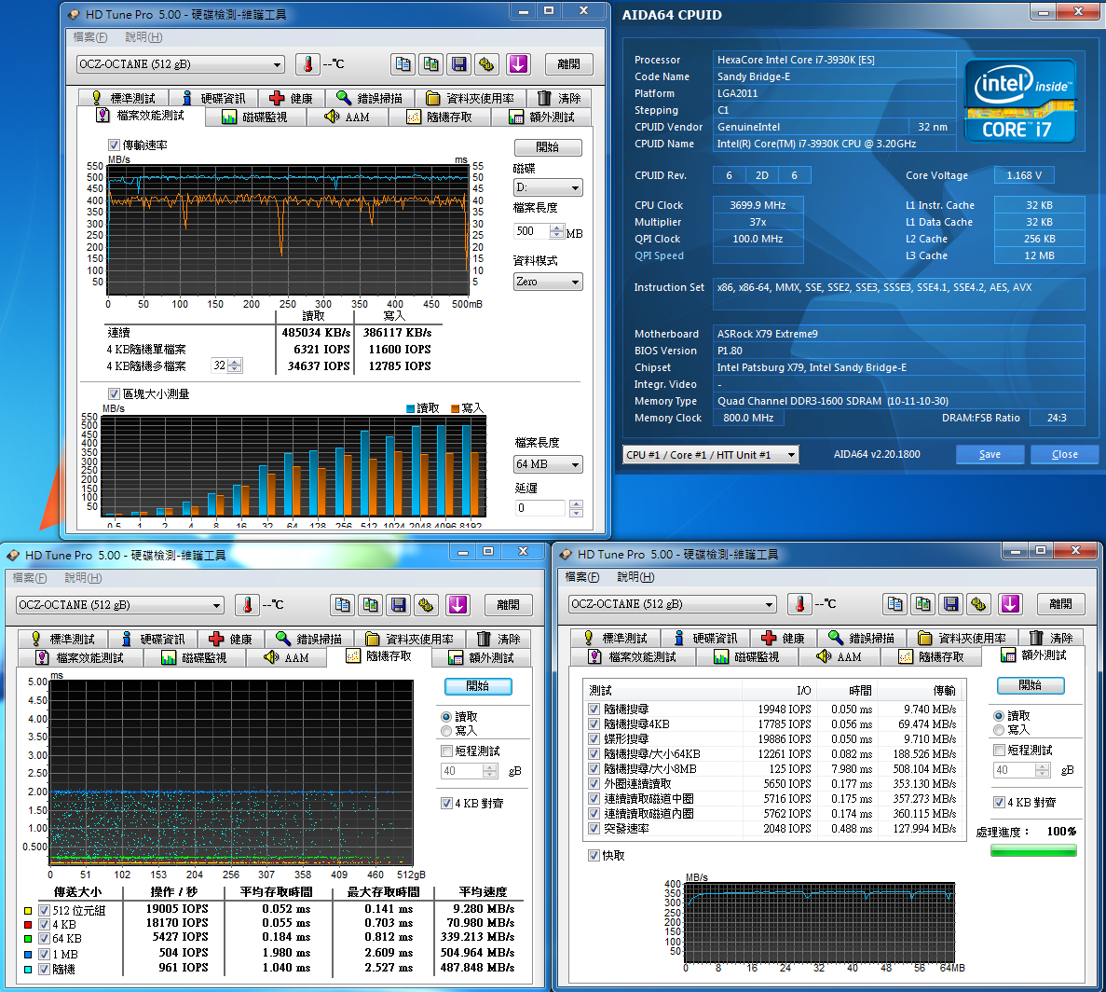Click save floppy icon in bottom-right HD Tune window

(x=951, y=604)
